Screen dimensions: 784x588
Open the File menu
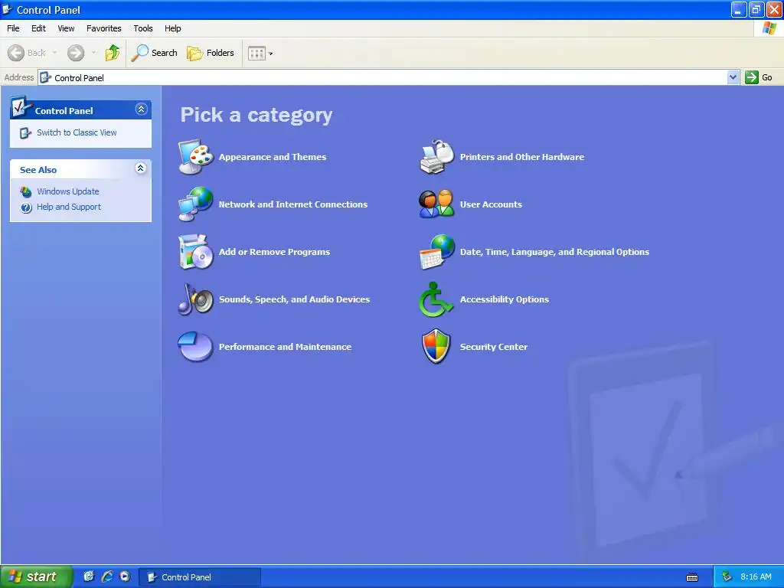14,28
